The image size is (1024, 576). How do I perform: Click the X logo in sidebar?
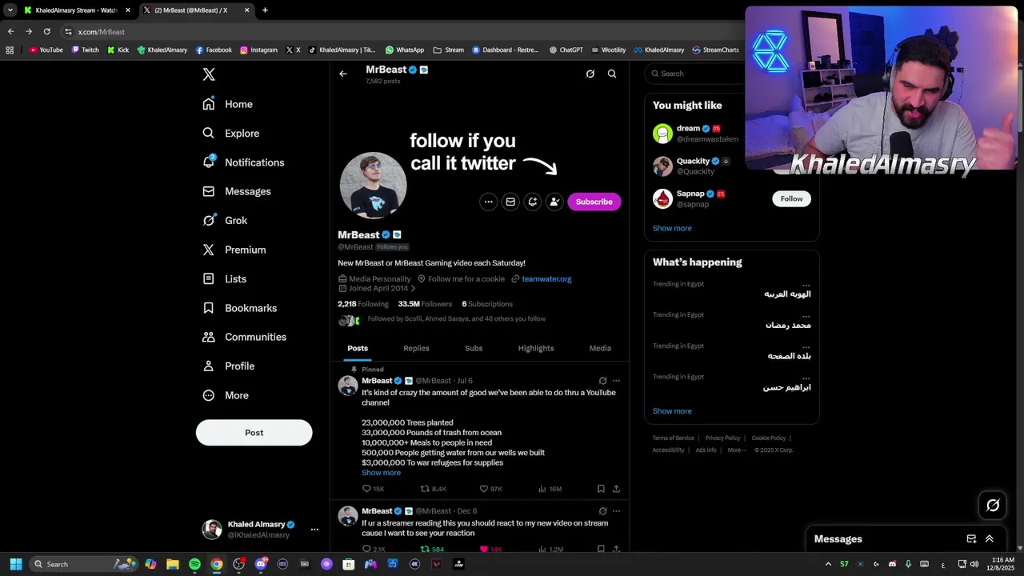pos(209,74)
